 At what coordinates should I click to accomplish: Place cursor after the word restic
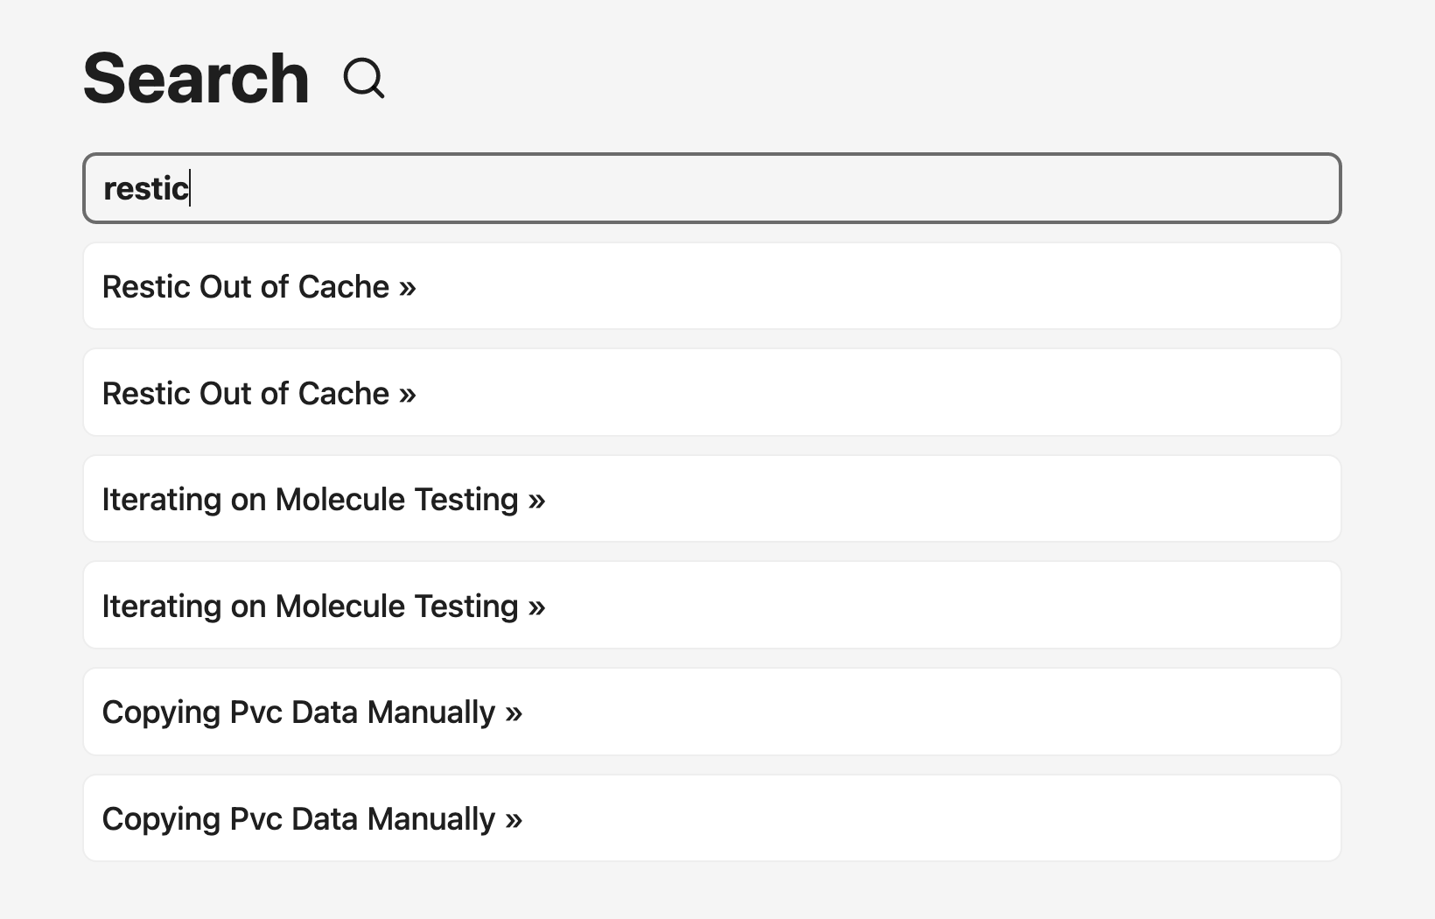191,188
